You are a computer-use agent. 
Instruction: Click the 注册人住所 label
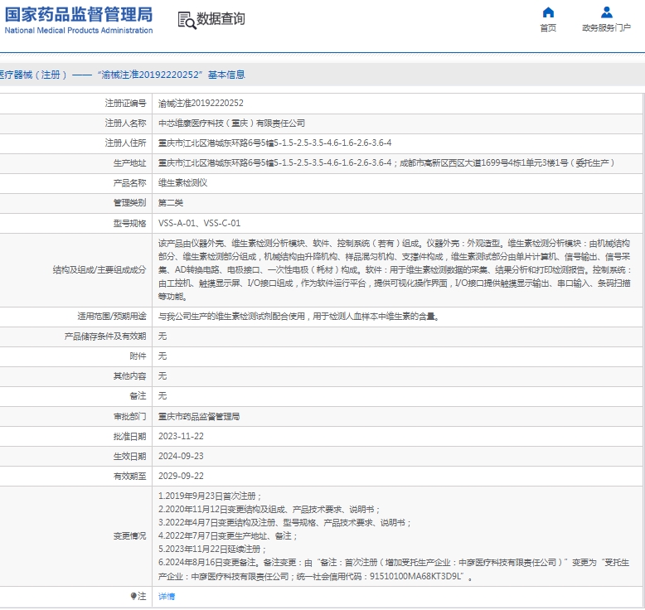[x=125, y=143]
